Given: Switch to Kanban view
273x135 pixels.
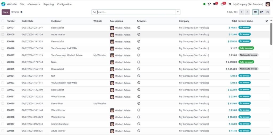Looking at the screenshot, I should click(x=262, y=12).
